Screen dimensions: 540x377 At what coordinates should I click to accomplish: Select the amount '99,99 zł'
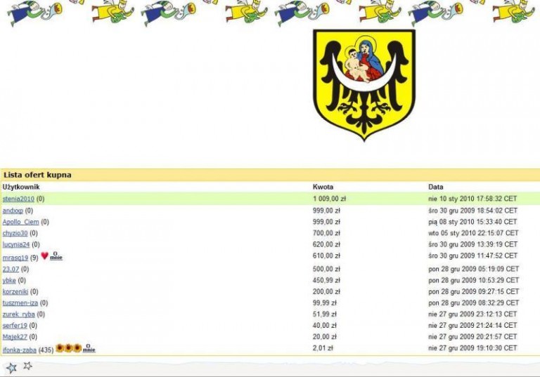325,303
